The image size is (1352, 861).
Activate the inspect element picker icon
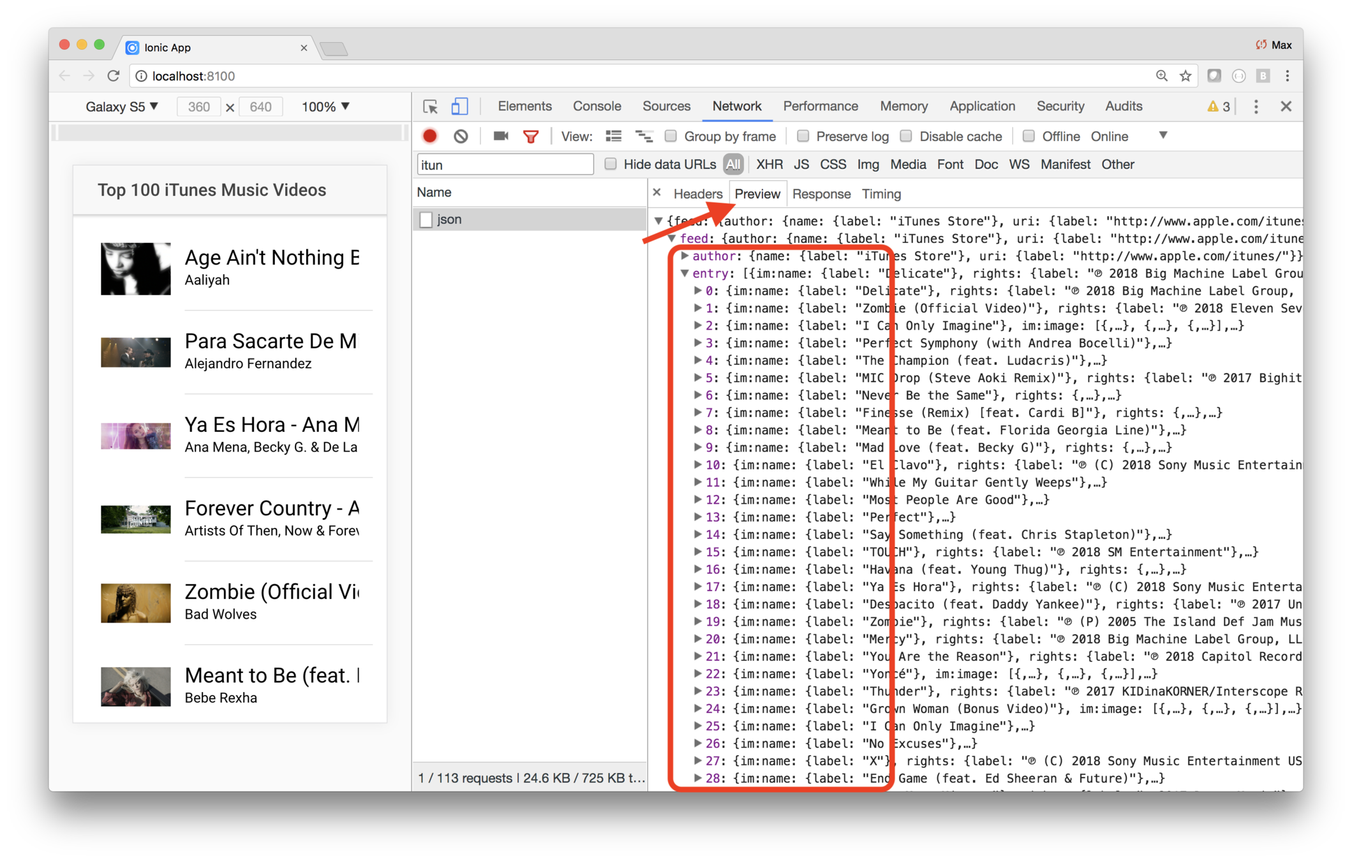(x=431, y=107)
